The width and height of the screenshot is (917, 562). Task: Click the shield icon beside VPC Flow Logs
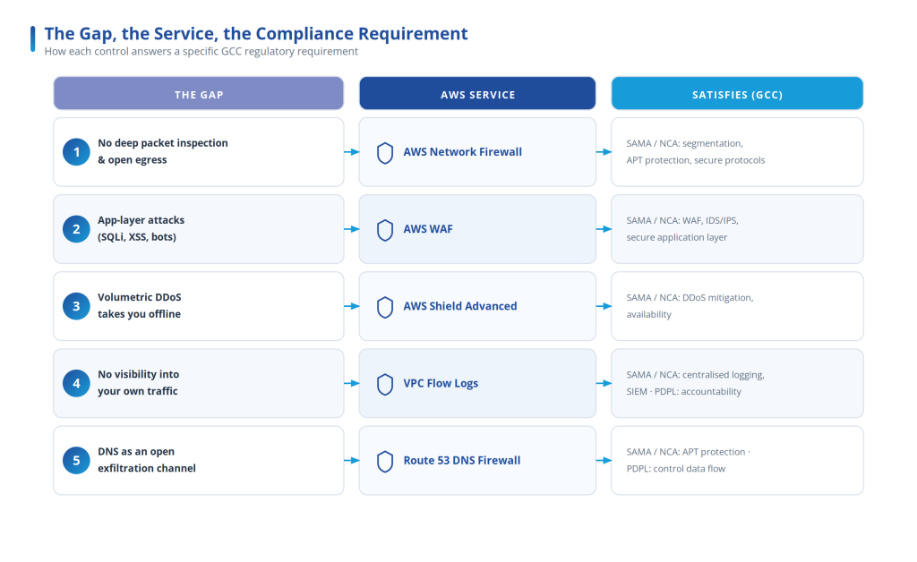pyautogui.click(x=385, y=385)
